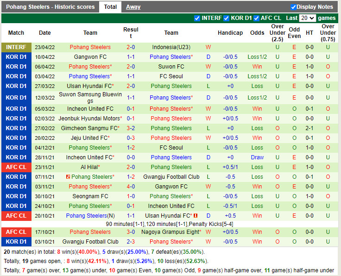Click the red card icon beside Ulsan Hyundai FC

[196, 216]
